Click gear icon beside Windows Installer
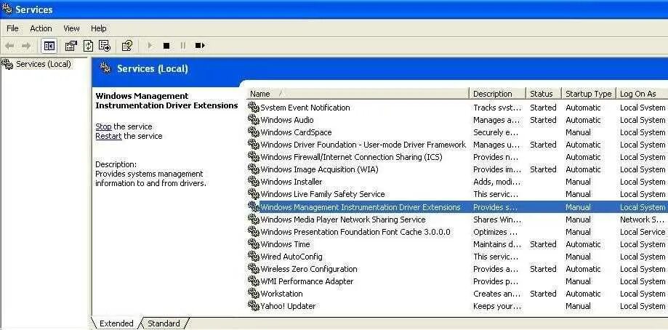The width and height of the screenshot is (668, 330). tap(254, 182)
